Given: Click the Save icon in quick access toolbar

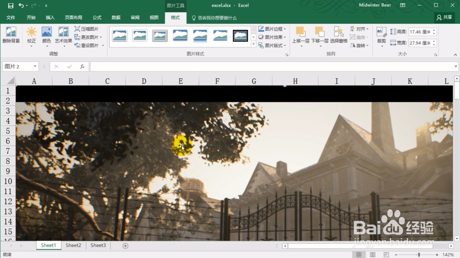Looking at the screenshot, I should click(x=11, y=6).
